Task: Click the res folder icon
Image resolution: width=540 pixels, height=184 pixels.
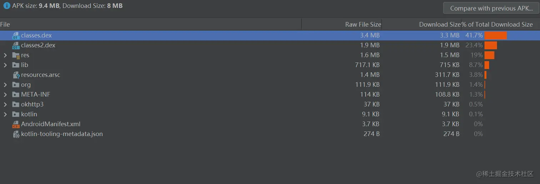Action: coord(16,55)
